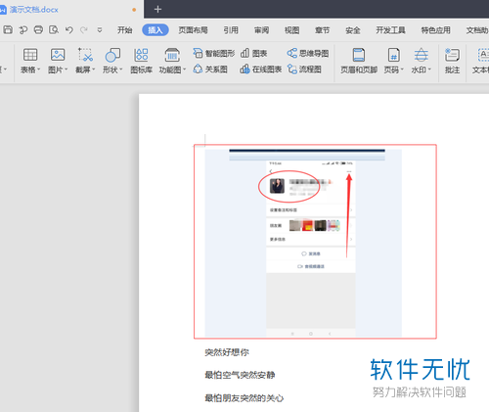Click the 水印 watermark icon

coord(422,55)
